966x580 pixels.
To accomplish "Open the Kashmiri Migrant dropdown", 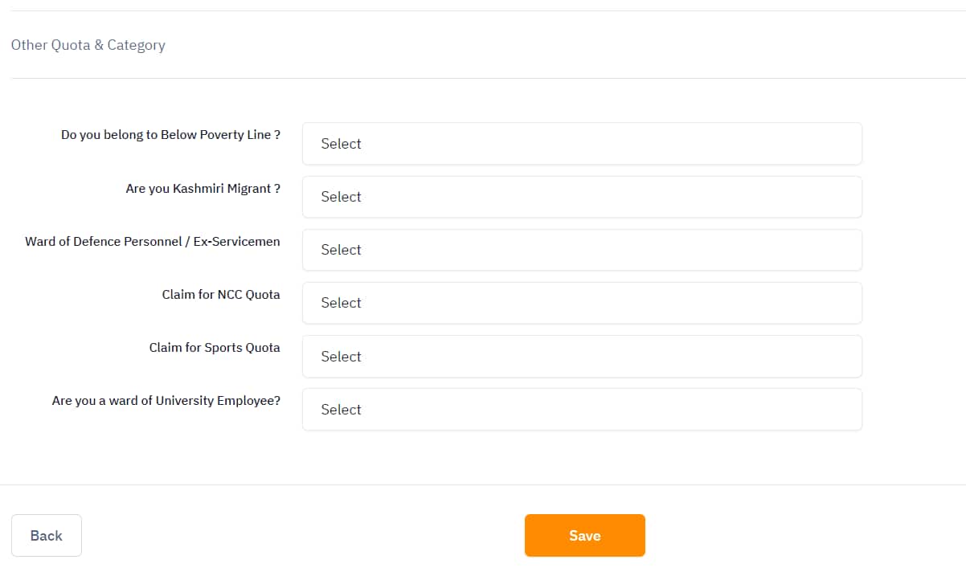I will click(x=582, y=196).
